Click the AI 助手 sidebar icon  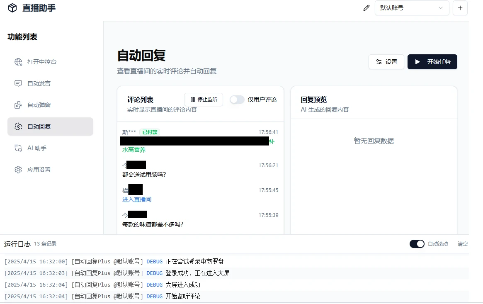pyautogui.click(x=18, y=148)
